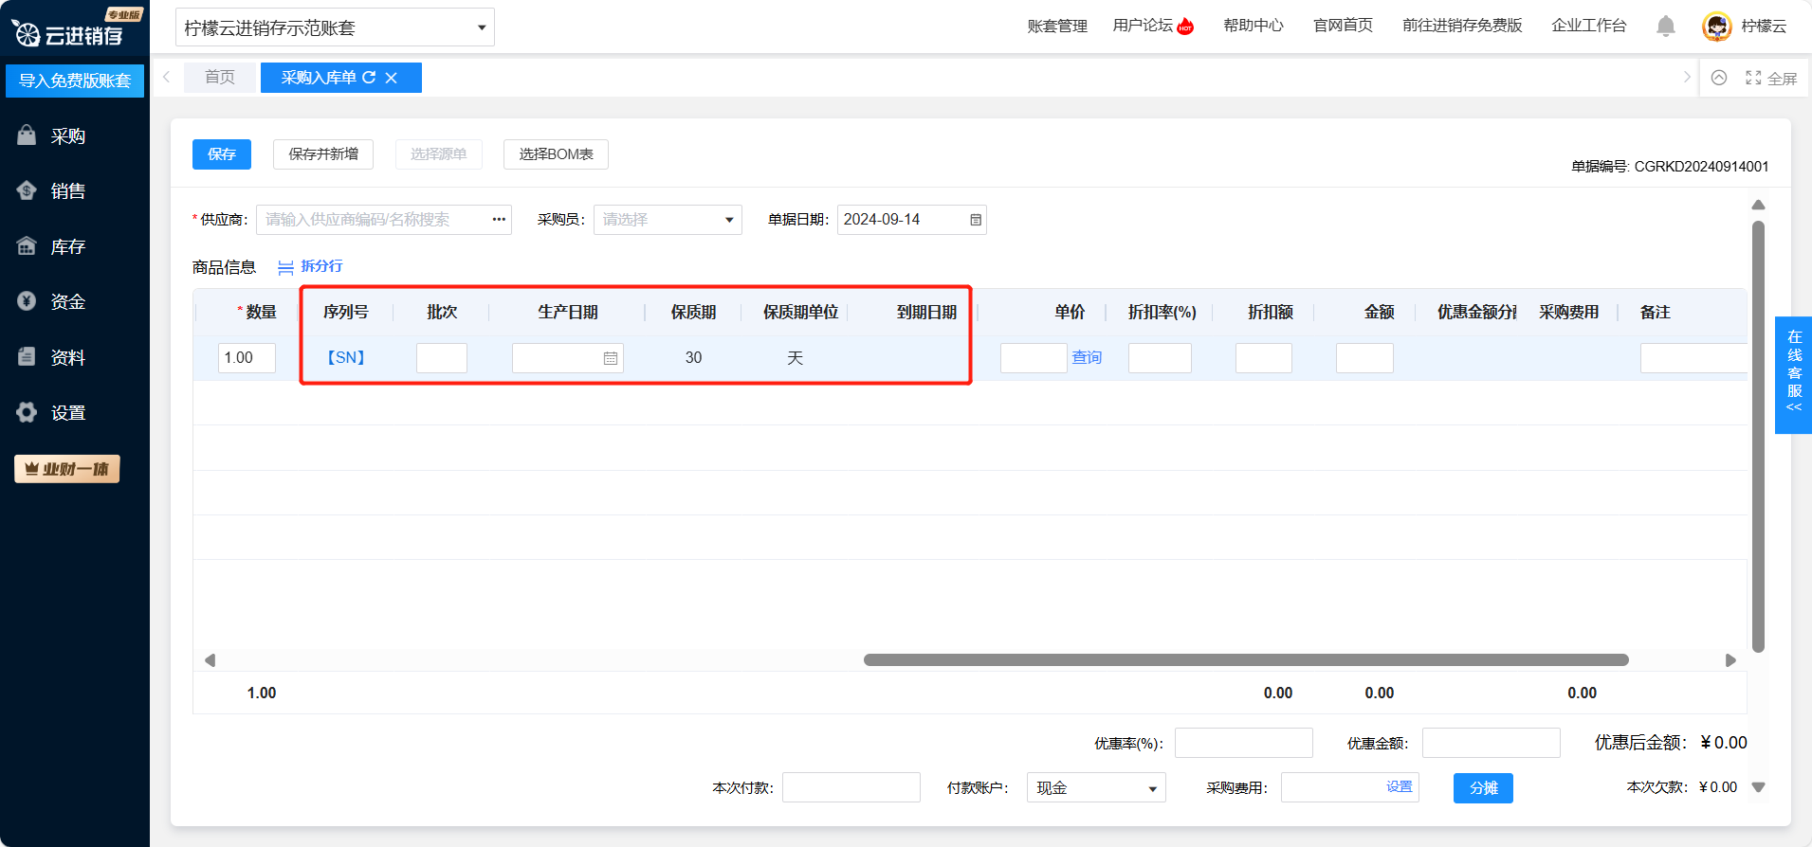Open 企业工作台 in top menu
The width and height of the screenshot is (1812, 847).
pyautogui.click(x=1589, y=26)
